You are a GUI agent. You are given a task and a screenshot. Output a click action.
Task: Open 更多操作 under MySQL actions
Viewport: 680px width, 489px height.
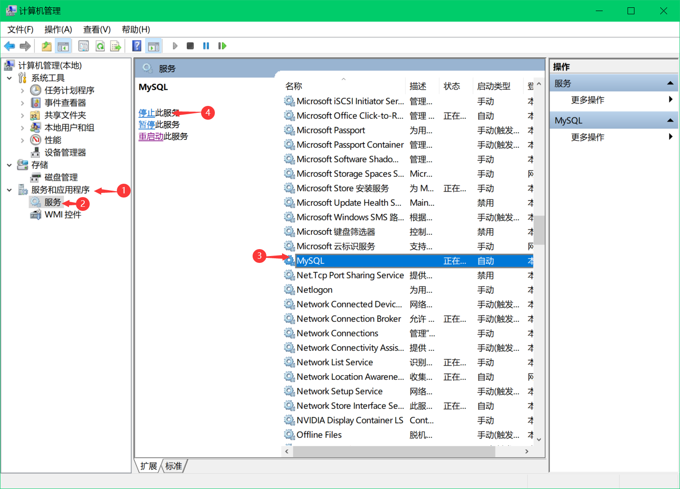(588, 137)
